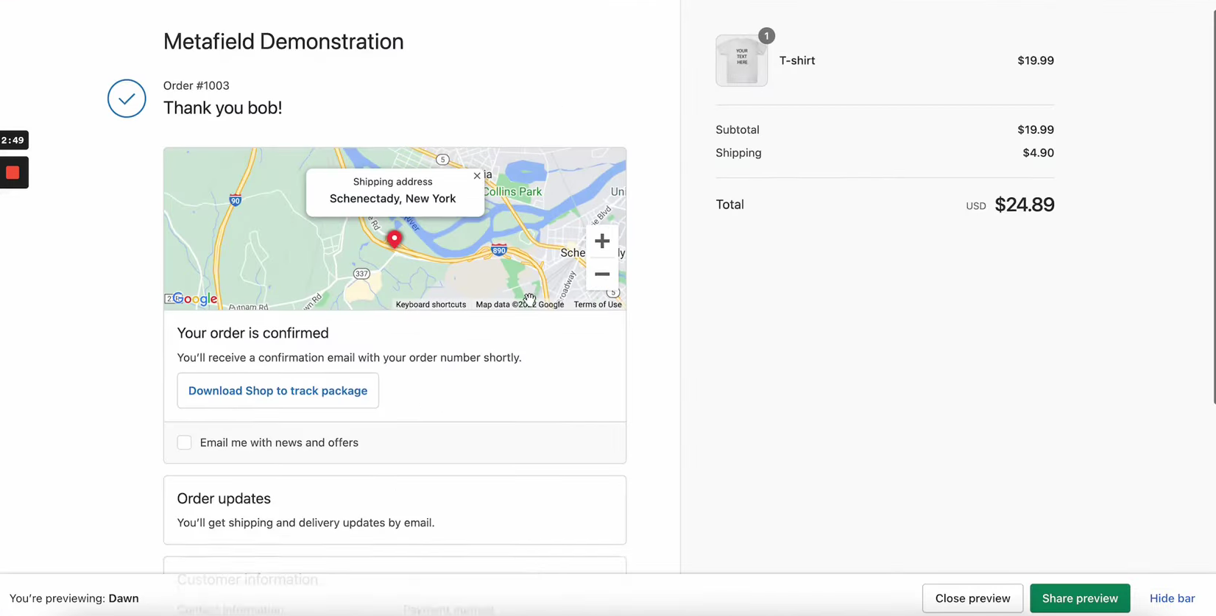Click the Metafield Demonstration store title
Viewport: 1216px width, 616px height.
click(x=283, y=42)
